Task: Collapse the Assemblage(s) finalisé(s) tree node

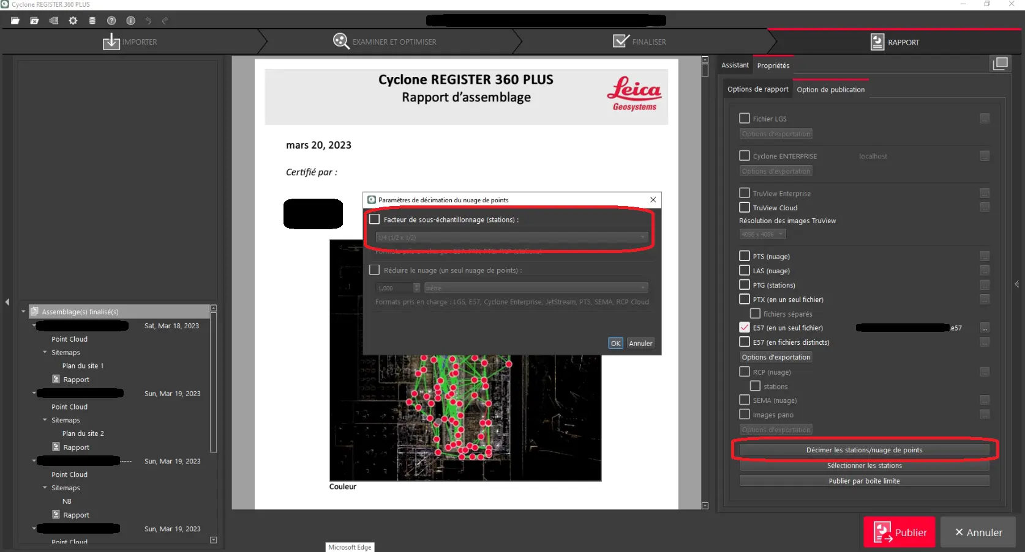Action: [23, 312]
